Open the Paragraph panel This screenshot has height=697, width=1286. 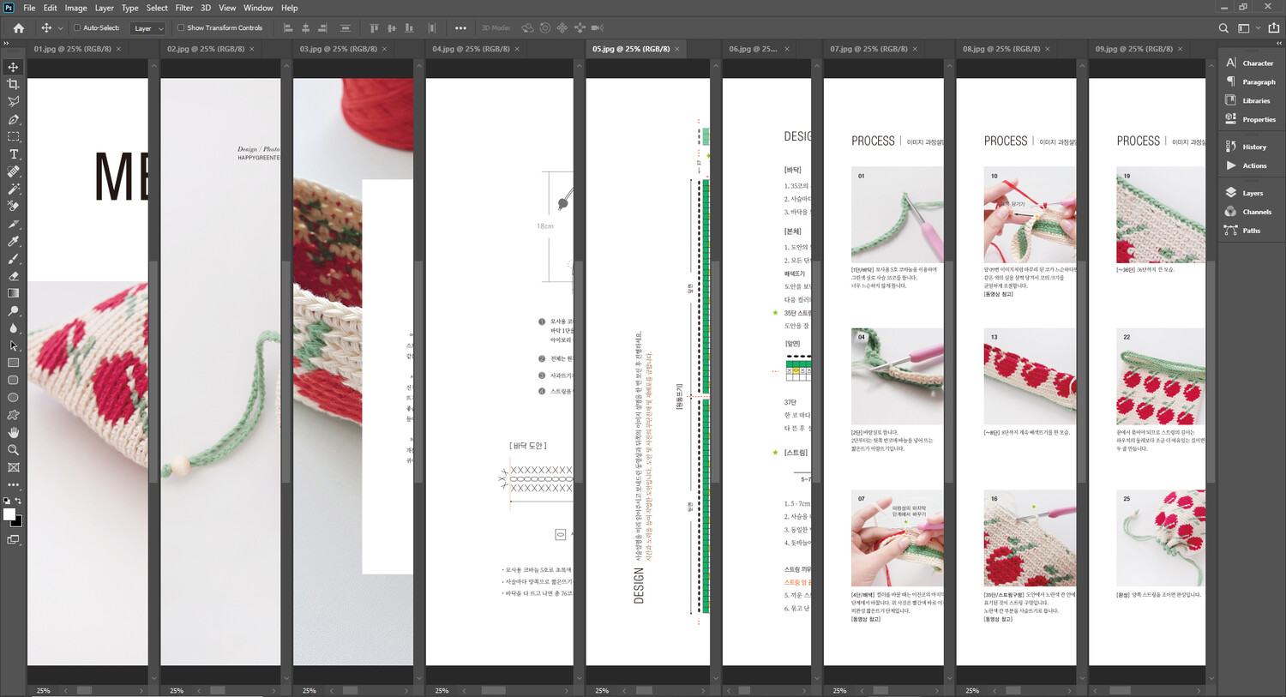click(1258, 81)
